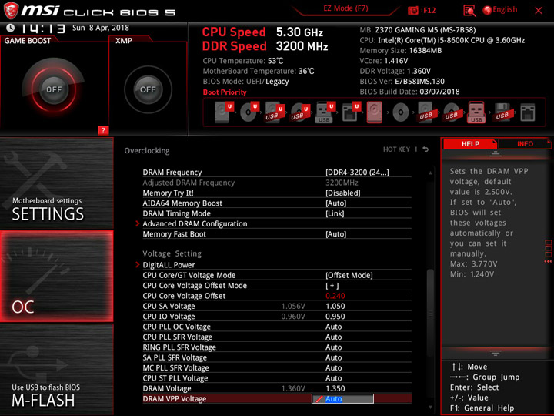Open DRAM Frequency DDR4-3200 dropdown

[x=357, y=173]
